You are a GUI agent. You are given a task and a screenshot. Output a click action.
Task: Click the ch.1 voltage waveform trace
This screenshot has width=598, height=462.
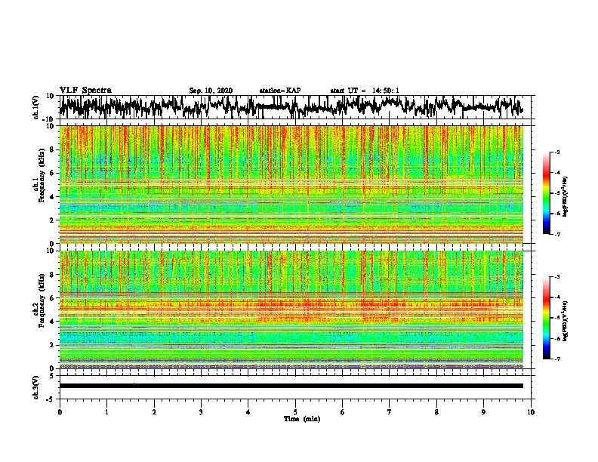(x=291, y=106)
